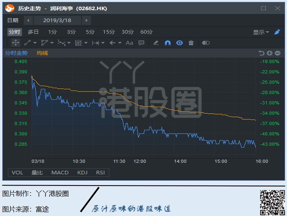The image size is (287, 216).
Task: Expand the arrow annotation tool options
Action: point(120,43)
